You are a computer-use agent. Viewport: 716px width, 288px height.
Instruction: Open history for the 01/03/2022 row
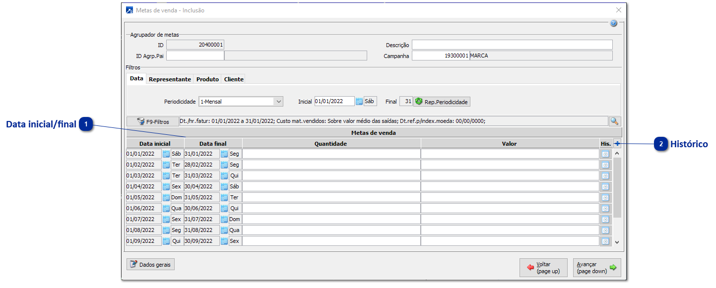click(605, 175)
